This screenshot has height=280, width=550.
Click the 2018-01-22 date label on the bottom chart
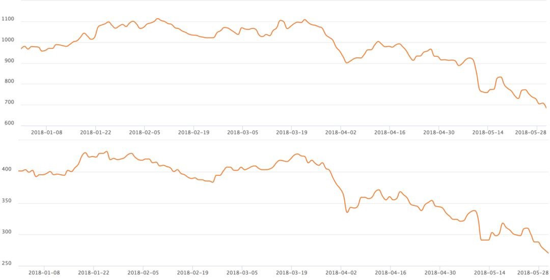94,272
